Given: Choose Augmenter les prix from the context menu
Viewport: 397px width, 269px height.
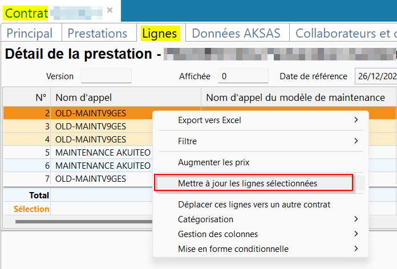Looking at the screenshot, I should pos(213,162).
